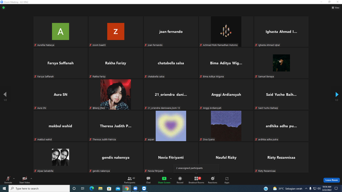
Task: Open Microsoft Store from taskbar
Action: pyautogui.click(x=109, y=188)
